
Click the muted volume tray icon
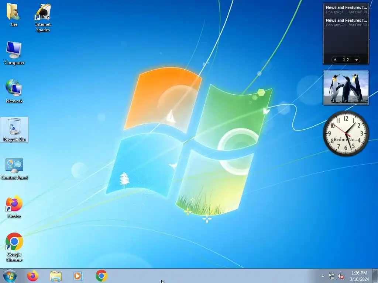pyautogui.click(x=341, y=276)
